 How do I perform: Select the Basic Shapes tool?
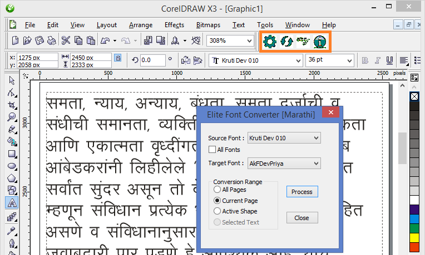coord(12,191)
